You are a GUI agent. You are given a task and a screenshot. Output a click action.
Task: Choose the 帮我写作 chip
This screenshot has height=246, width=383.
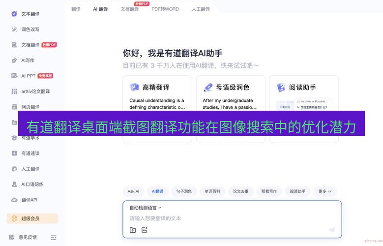(269, 191)
